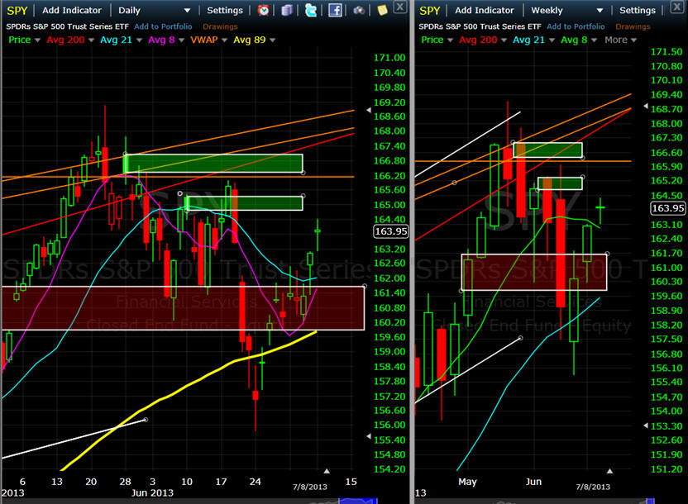Viewport: 688px width, 504px height.
Task: Click the SPY symbol in Daily chart
Action: click(x=17, y=10)
